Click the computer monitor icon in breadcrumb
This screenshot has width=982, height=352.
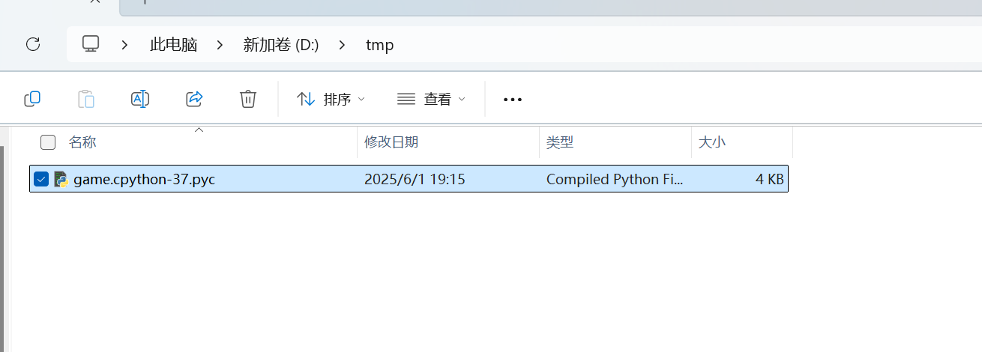pyautogui.click(x=91, y=44)
